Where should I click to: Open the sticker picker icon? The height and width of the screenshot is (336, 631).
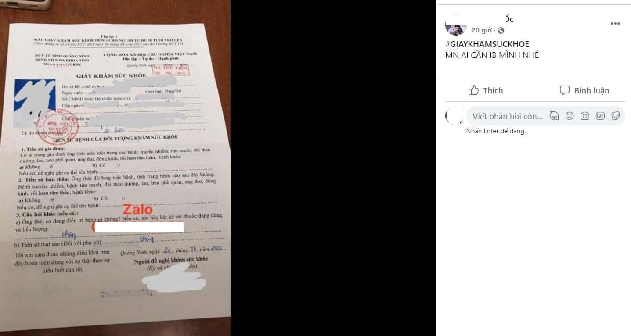coord(616,116)
